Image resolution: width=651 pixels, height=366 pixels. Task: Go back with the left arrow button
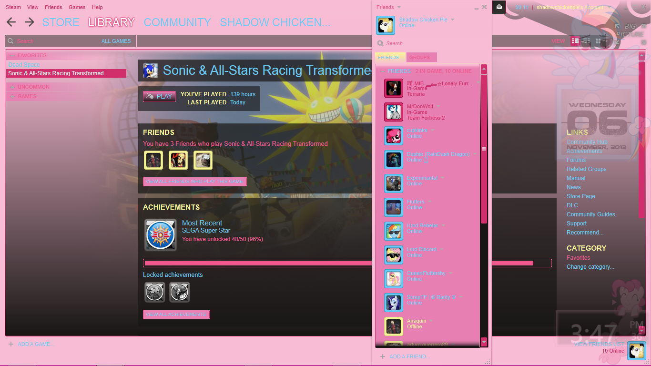(x=11, y=22)
